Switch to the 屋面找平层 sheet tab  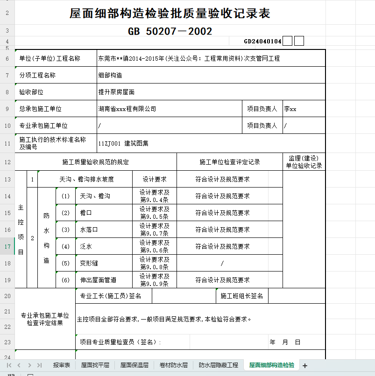click(x=95, y=365)
